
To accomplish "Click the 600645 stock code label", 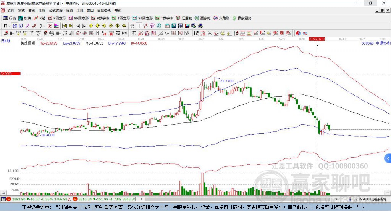I will 368,43.
